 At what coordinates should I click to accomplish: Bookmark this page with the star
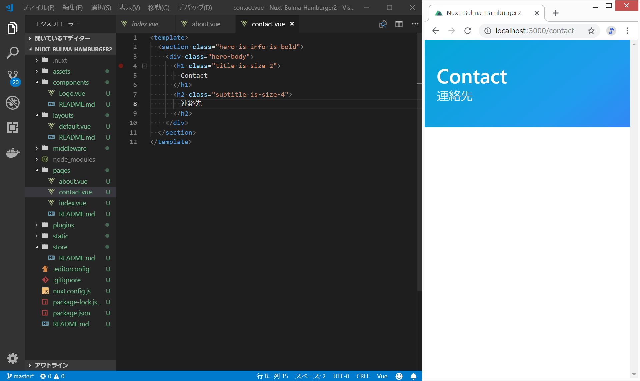[x=591, y=31]
